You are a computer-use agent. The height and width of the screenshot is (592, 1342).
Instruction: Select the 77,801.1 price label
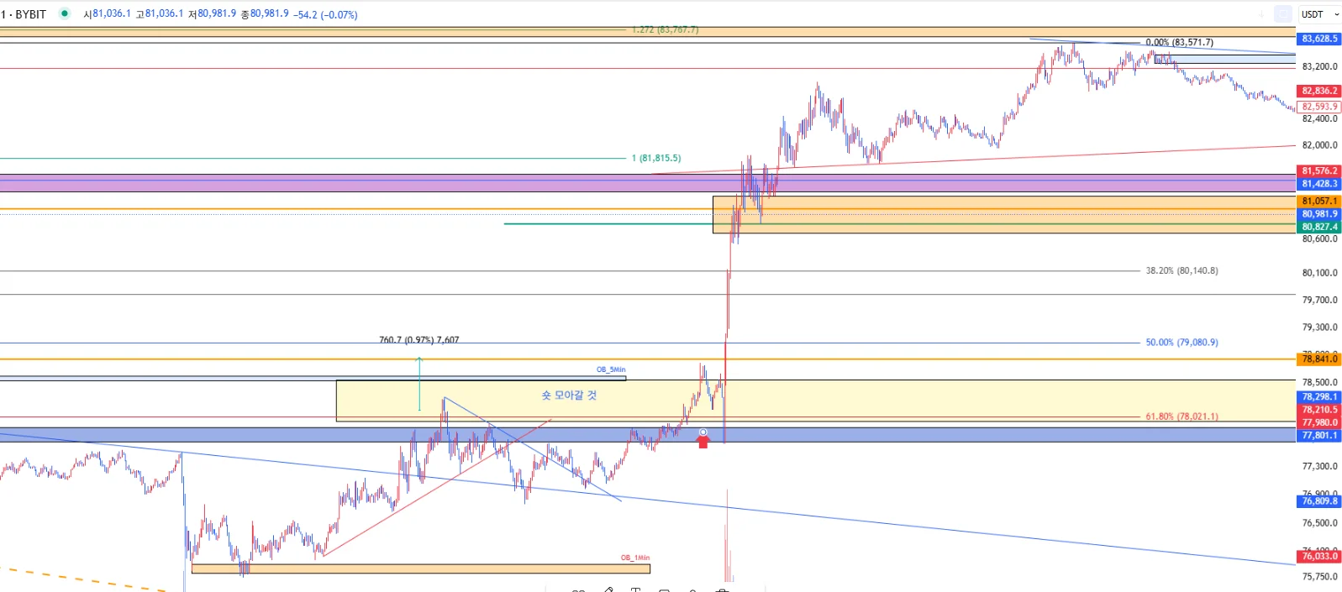[x=1319, y=435]
